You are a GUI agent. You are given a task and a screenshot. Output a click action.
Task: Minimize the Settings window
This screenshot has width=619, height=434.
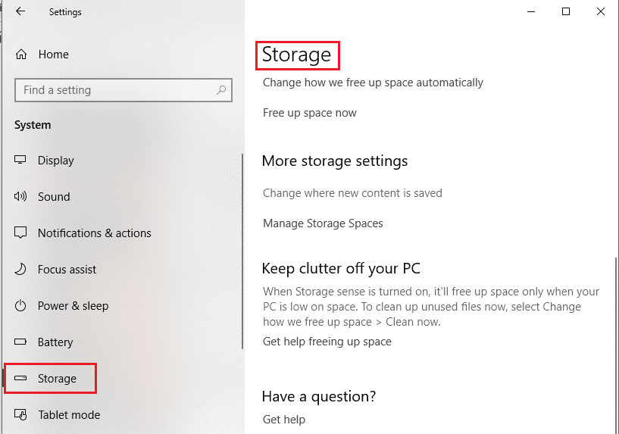pos(531,11)
